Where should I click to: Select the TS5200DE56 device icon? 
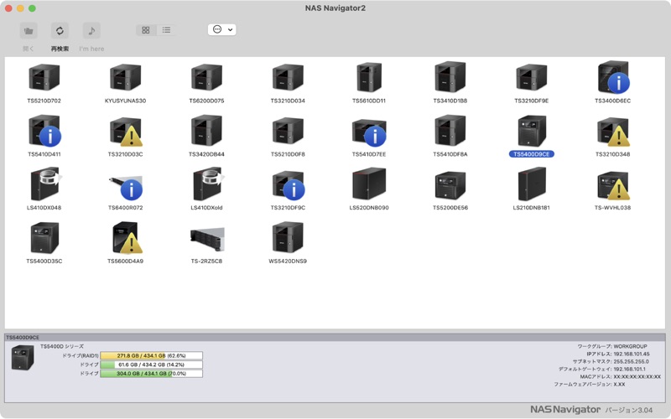[x=450, y=185]
